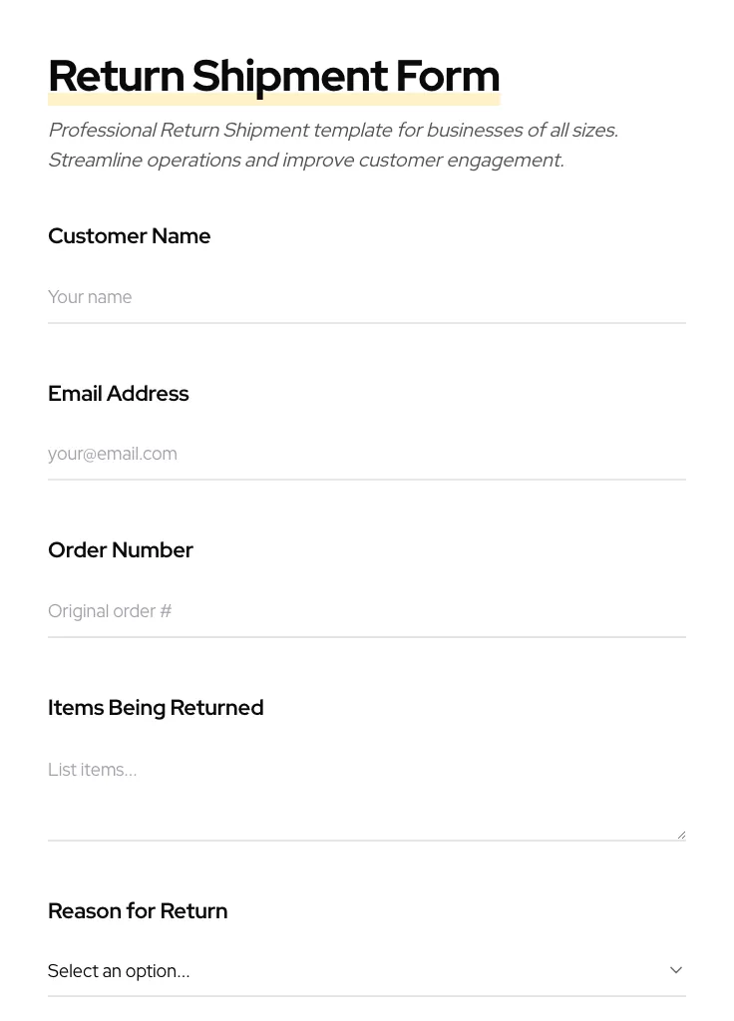Click the "Reason for Return" label
The height and width of the screenshot is (1021, 734).
pyautogui.click(x=138, y=911)
